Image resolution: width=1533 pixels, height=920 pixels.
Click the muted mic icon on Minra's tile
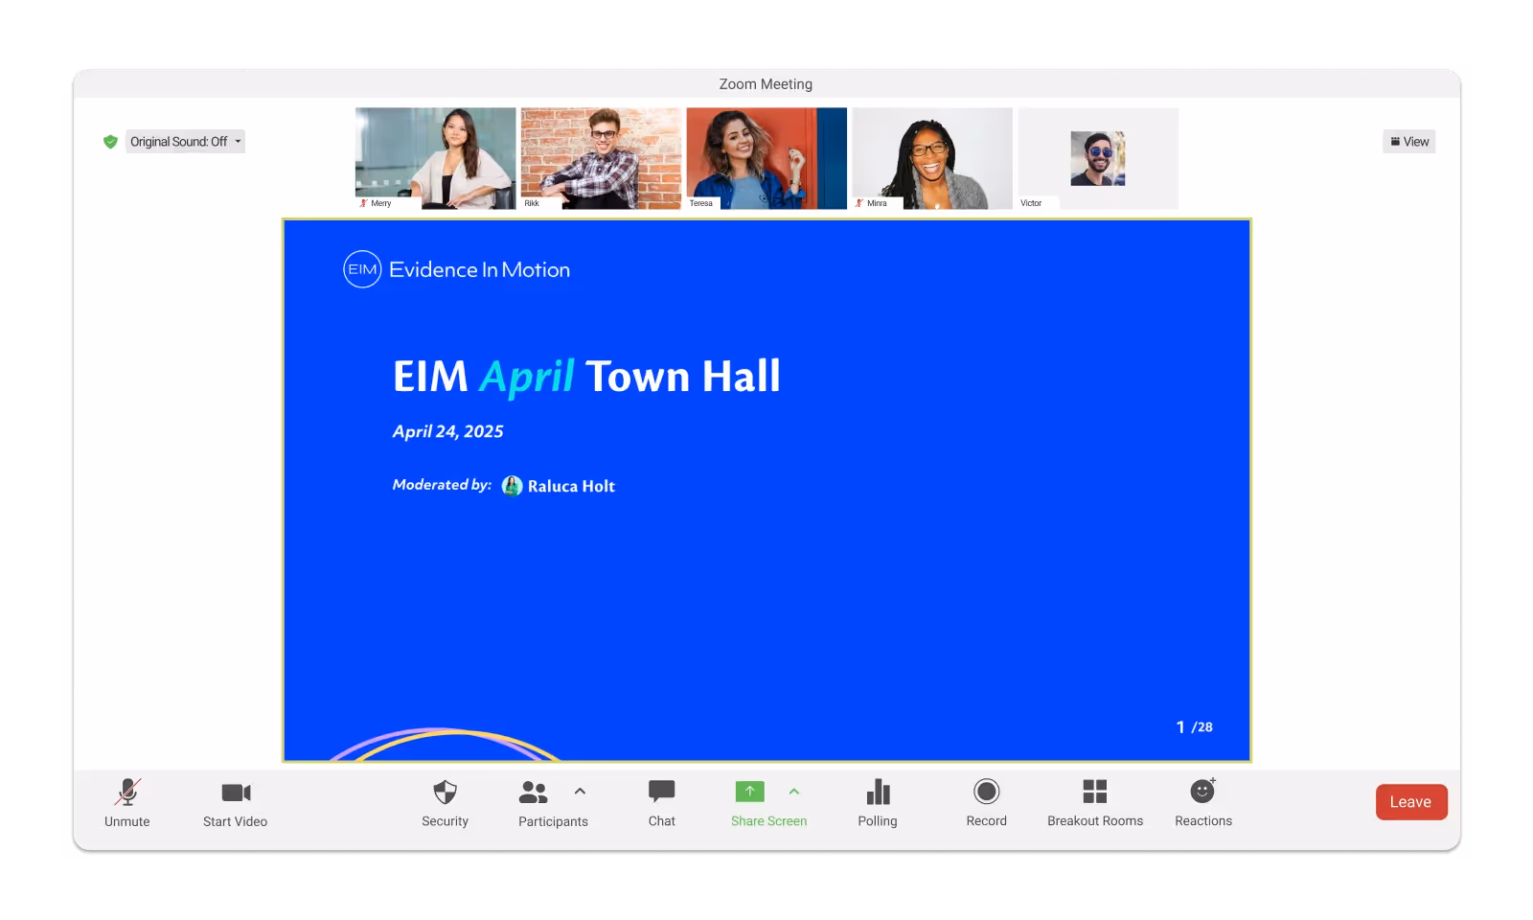[859, 203]
